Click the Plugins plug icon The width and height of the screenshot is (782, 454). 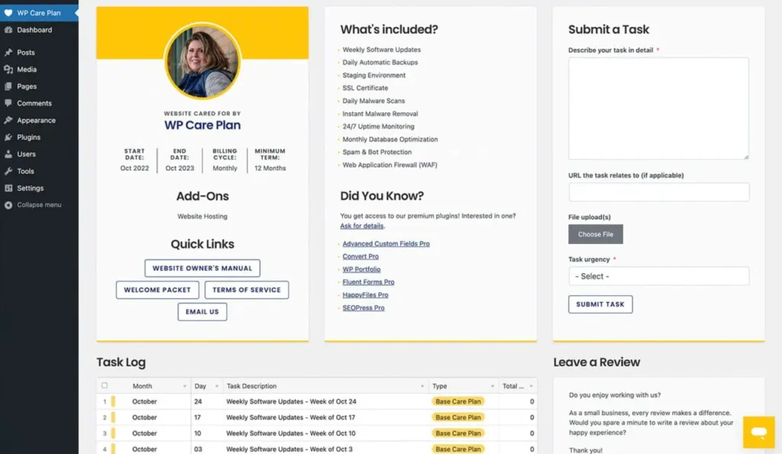[9, 137]
